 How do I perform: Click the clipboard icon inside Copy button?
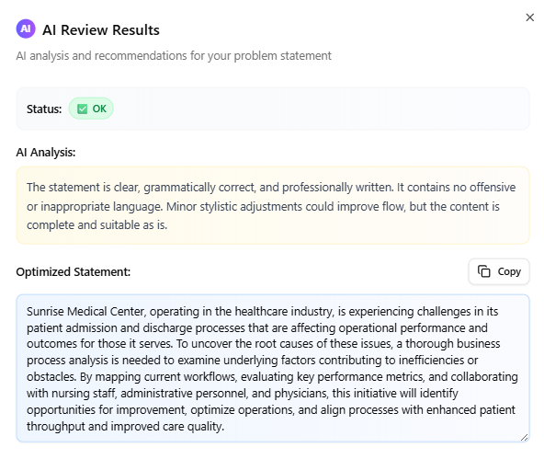tap(484, 271)
